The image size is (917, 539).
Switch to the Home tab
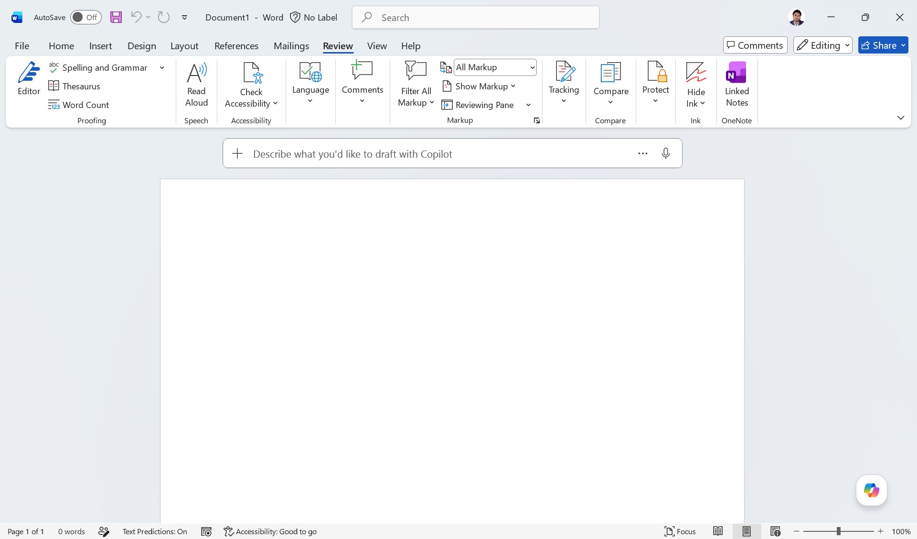[61, 45]
